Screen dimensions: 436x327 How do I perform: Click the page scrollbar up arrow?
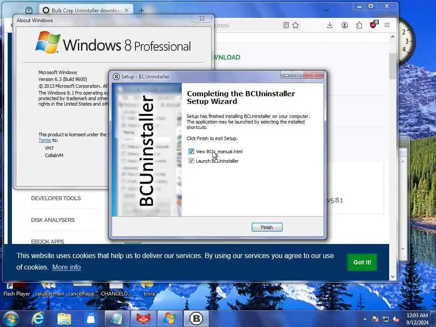[393, 37]
